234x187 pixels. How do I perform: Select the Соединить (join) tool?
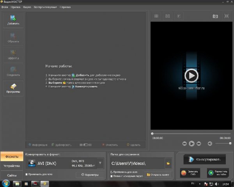[13, 71]
